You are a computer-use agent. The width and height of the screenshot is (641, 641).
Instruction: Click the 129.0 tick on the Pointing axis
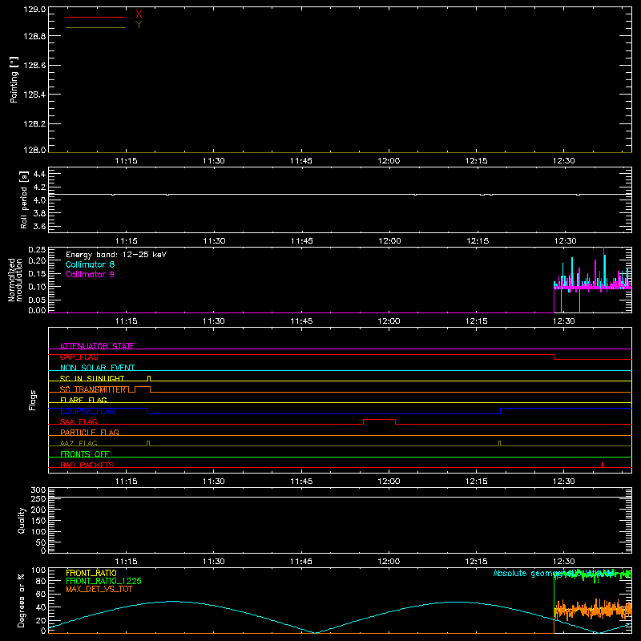click(34, 9)
